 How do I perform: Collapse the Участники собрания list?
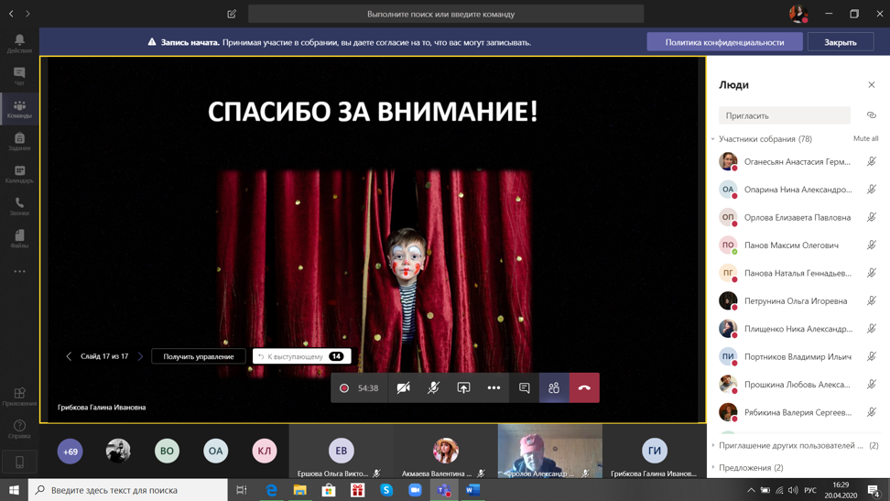click(x=713, y=139)
